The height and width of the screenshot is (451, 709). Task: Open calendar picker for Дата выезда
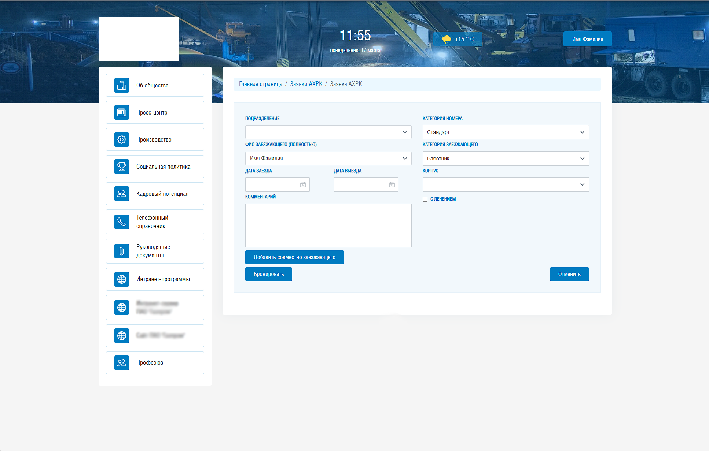pyautogui.click(x=392, y=185)
